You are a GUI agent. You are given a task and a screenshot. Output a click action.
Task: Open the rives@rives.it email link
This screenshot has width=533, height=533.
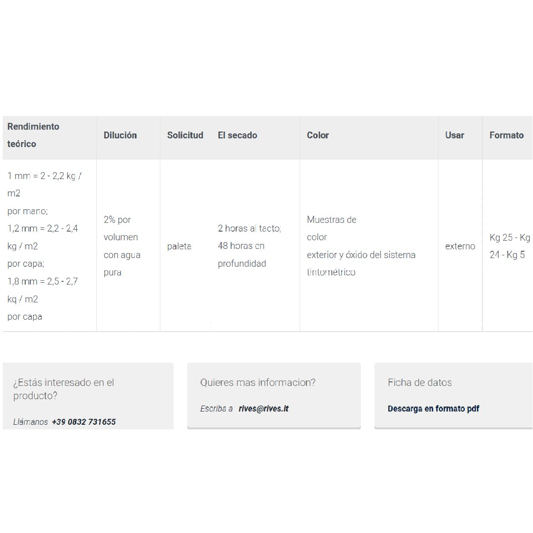(264, 409)
